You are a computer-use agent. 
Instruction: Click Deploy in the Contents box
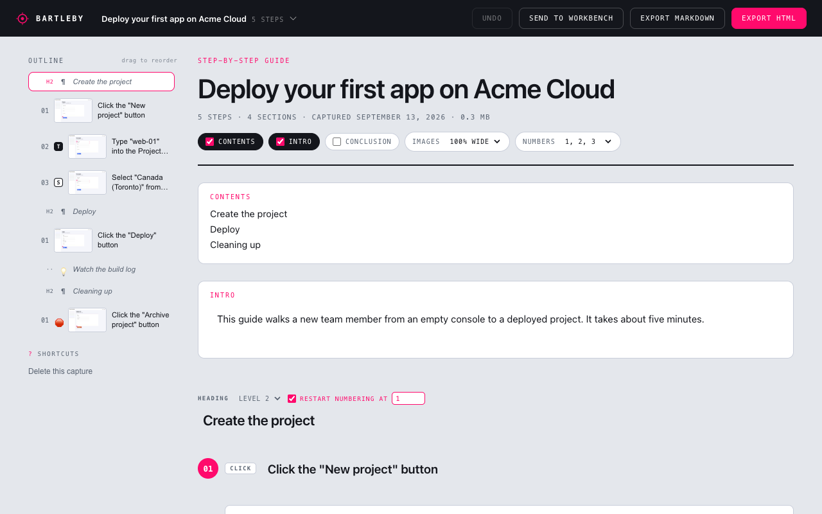(x=225, y=229)
